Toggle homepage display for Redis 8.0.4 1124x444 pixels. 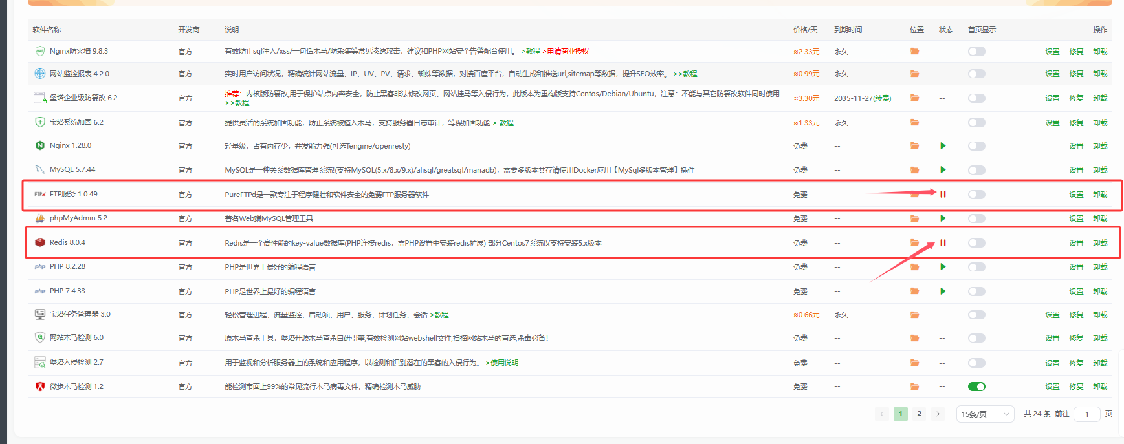[x=976, y=243]
